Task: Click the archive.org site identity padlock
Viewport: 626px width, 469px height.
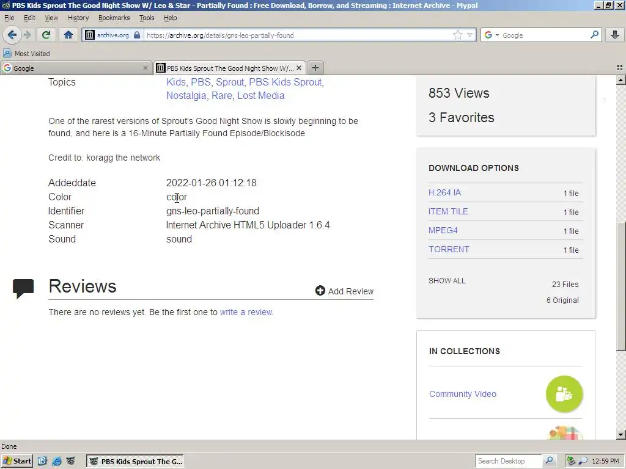Action: point(137,35)
